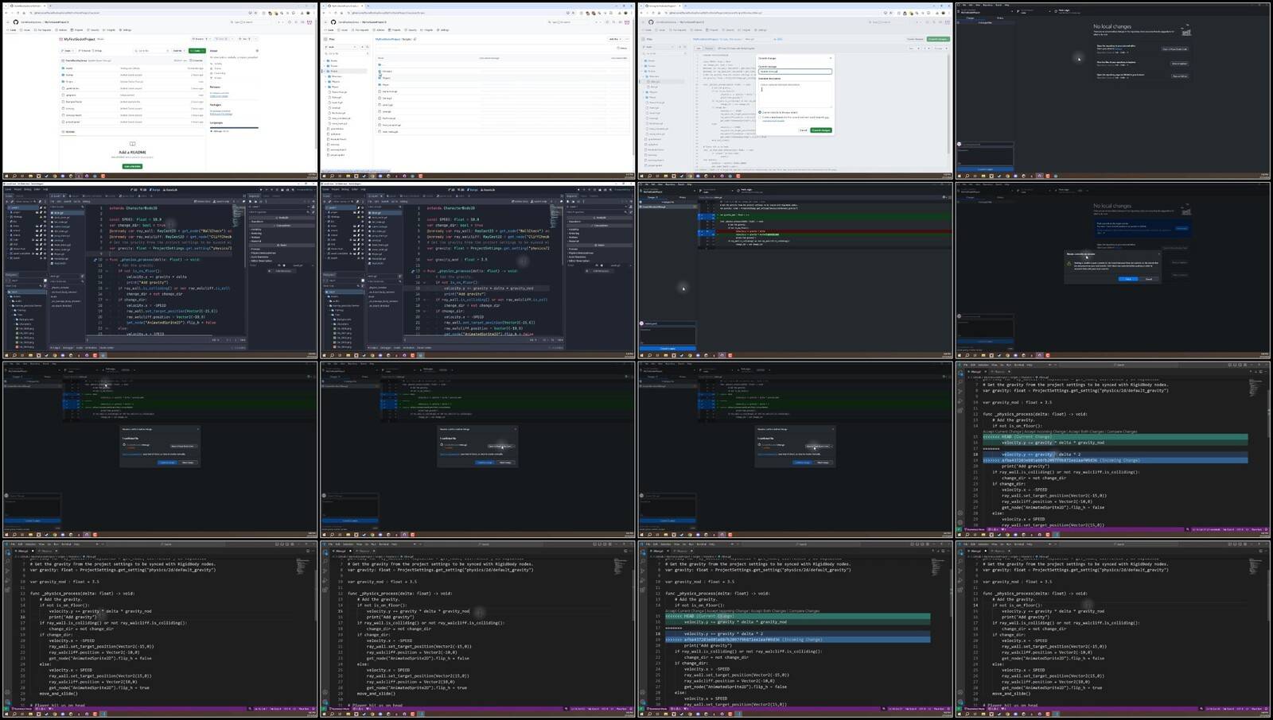Click Cancel button in Commit changes dialog

803,130
